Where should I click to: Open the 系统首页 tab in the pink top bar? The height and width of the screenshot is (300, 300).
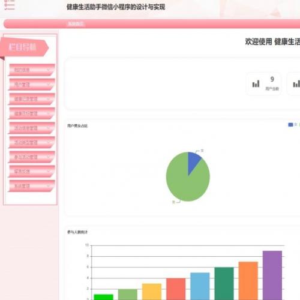[76, 24]
